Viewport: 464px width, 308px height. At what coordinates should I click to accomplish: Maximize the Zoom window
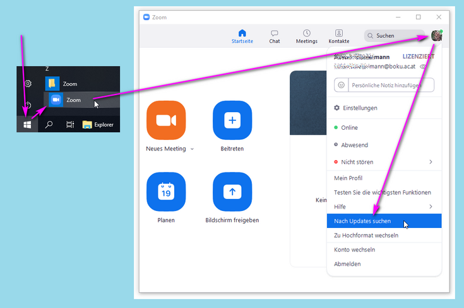(418, 17)
